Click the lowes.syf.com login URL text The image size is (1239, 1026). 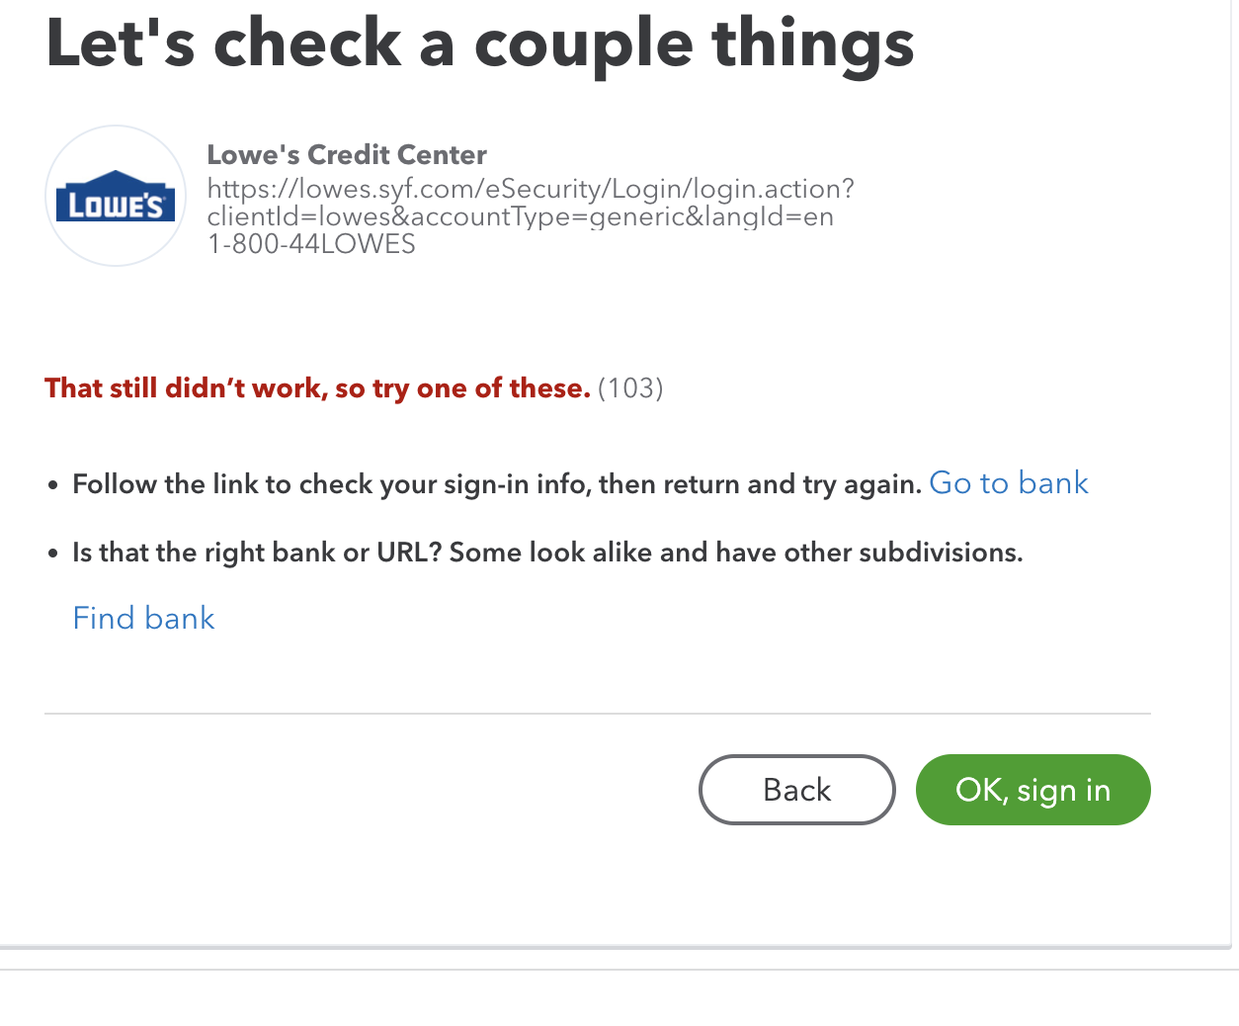pyautogui.click(x=531, y=189)
